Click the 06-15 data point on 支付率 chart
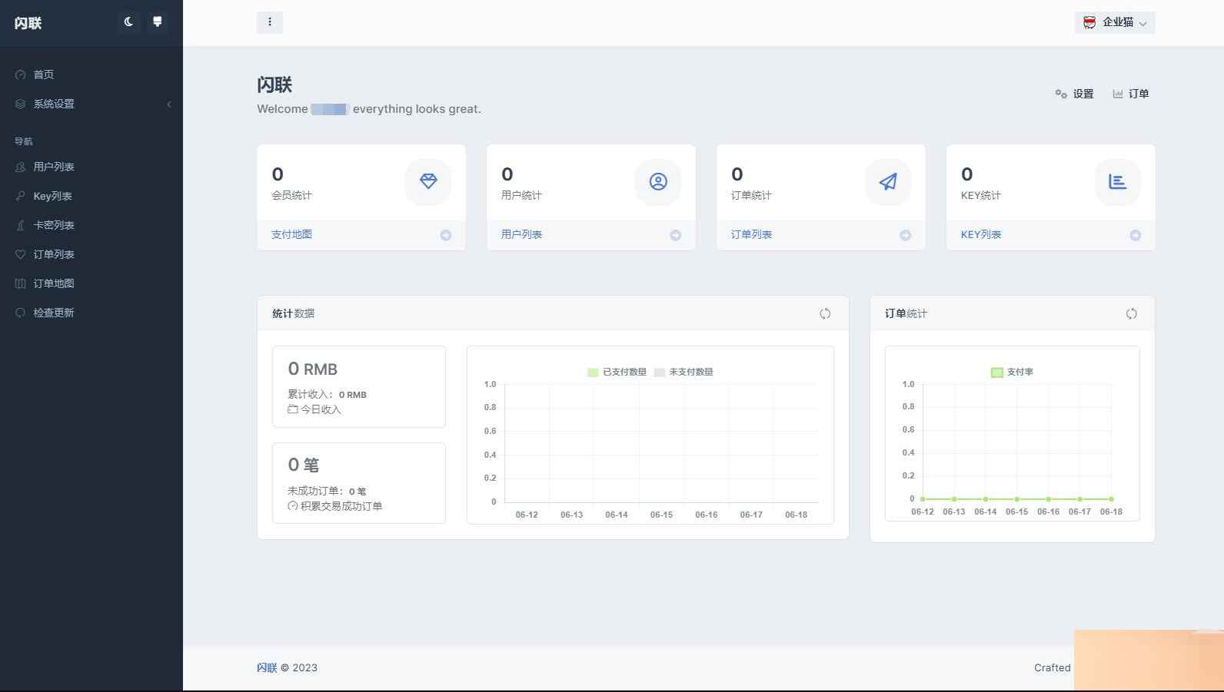Viewport: 1224px width, 692px height. 1017,499
